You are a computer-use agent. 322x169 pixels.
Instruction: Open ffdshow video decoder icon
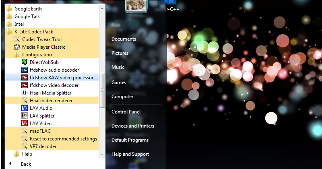[25, 85]
